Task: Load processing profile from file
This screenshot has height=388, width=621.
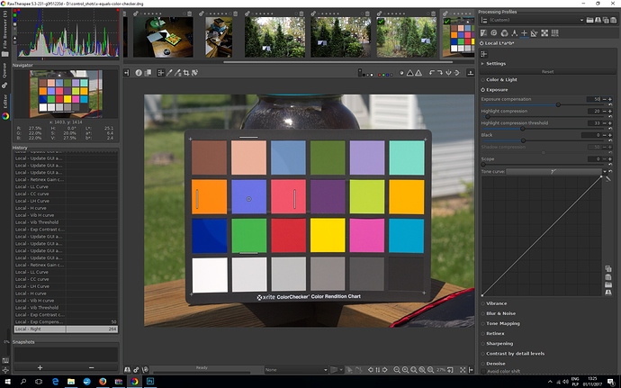Action: (589, 20)
